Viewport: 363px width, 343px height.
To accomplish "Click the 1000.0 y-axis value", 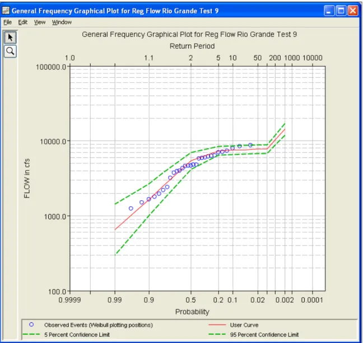I will tap(55, 217).
